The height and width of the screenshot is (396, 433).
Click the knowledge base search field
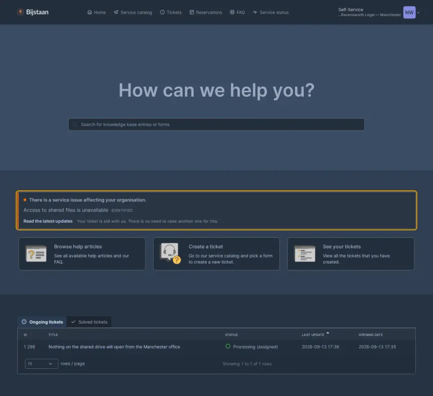(216, 124)
